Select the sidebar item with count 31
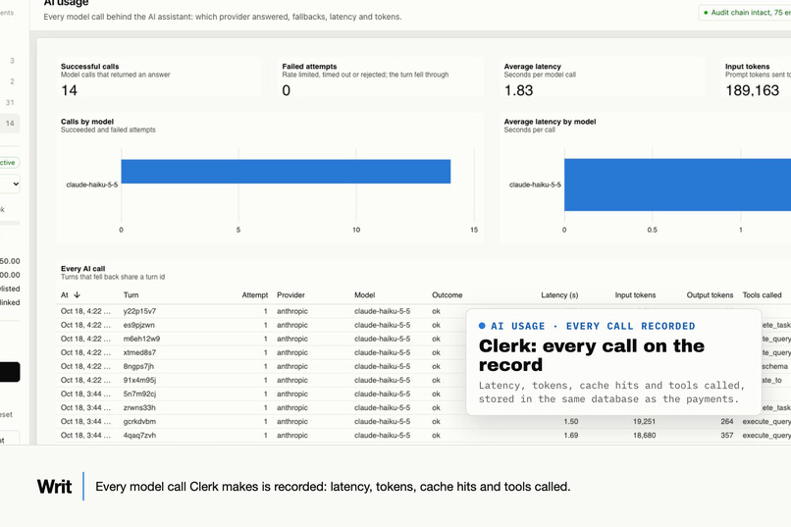This screenshot has width=791, height=527. (x=10, y=102)
